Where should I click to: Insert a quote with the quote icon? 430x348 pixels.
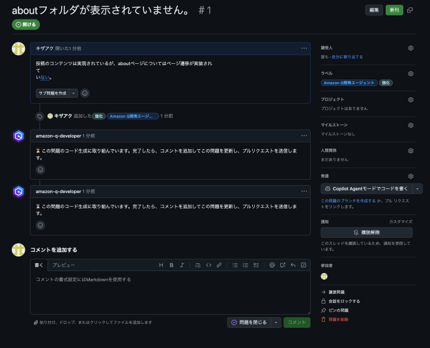197,265
